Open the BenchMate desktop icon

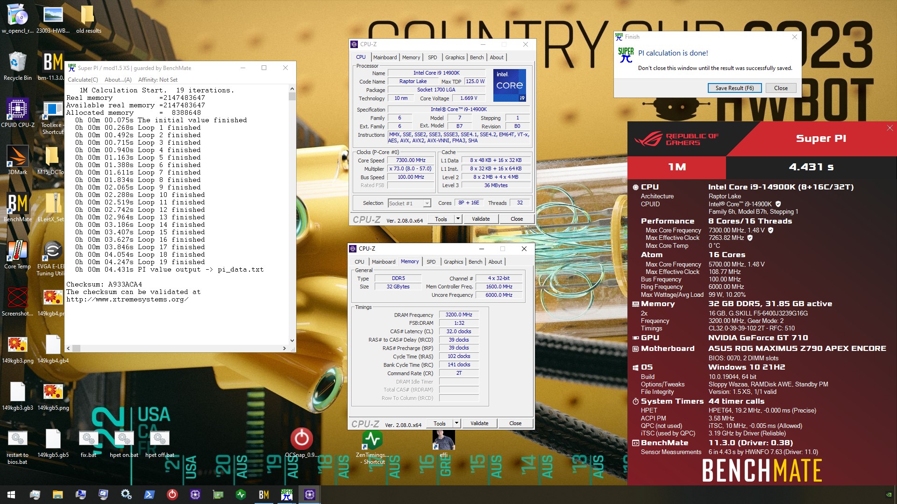coord(17,207)
